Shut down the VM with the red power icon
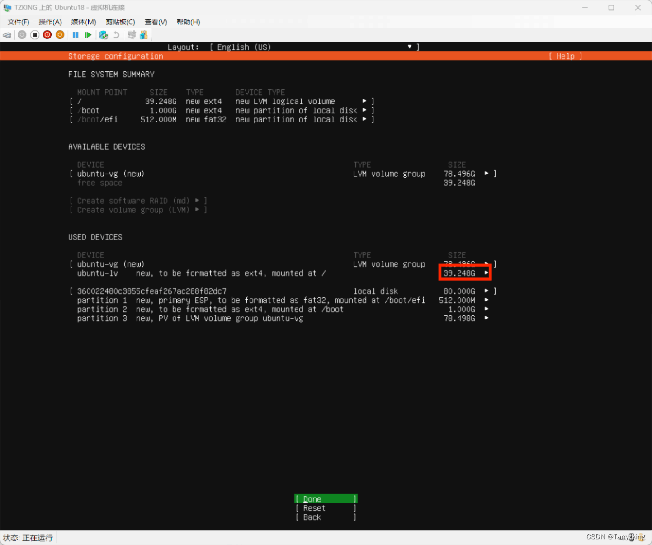652x545 pixels. pos(47,35)
